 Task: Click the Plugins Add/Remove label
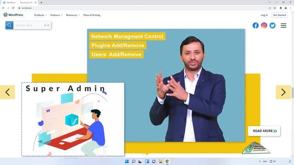[x=118, y=45]
